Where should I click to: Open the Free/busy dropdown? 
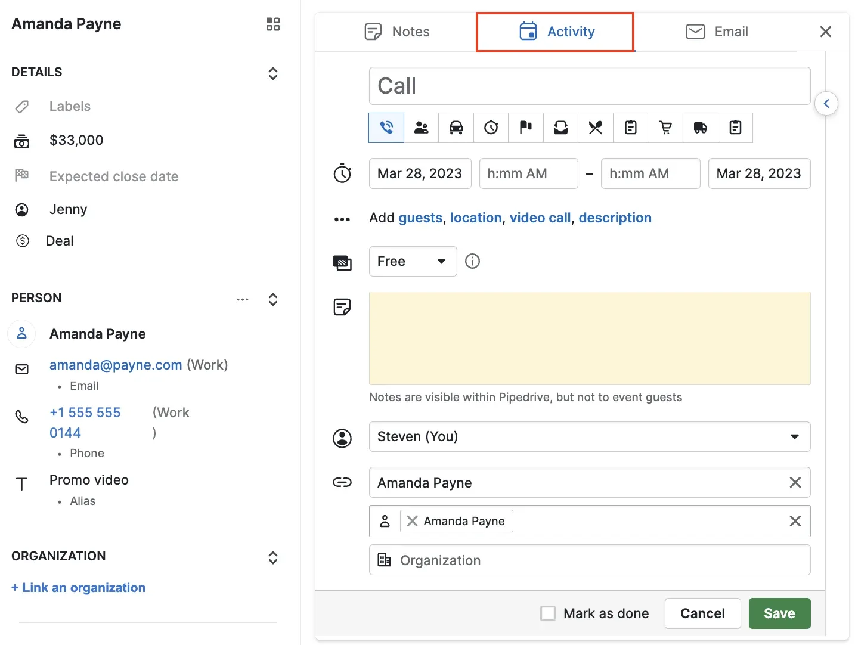[x=413, y=261]
